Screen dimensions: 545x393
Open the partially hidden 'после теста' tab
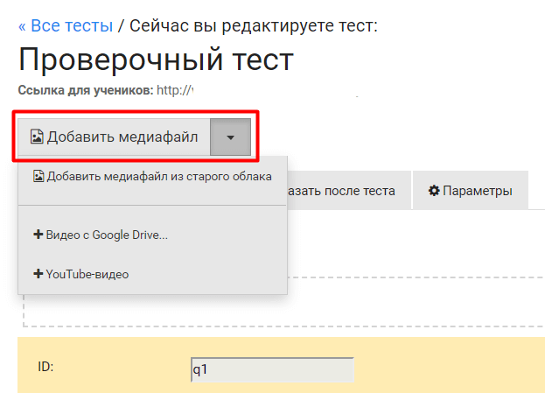coord(346,191)
